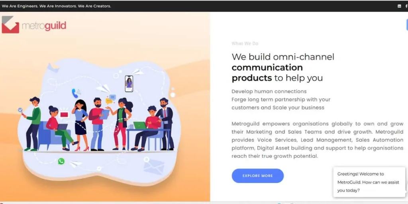Click the green WhatsApp icon in illustration
Screen dimensions: 408x204
[x=61, y=161]
